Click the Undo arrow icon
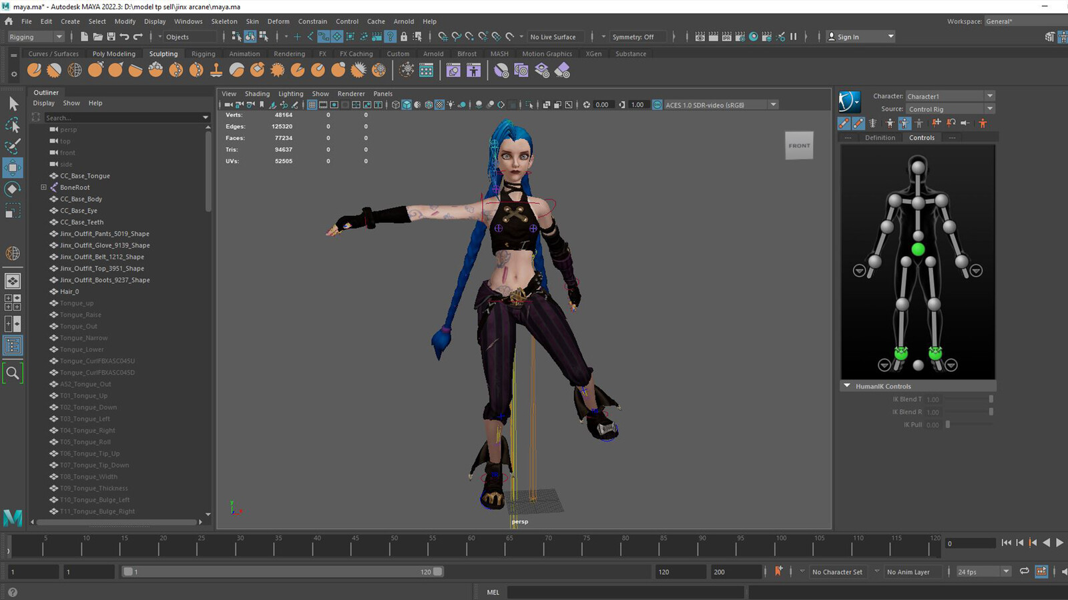This screenshot has width=1068, height=600. pos(124,37)
